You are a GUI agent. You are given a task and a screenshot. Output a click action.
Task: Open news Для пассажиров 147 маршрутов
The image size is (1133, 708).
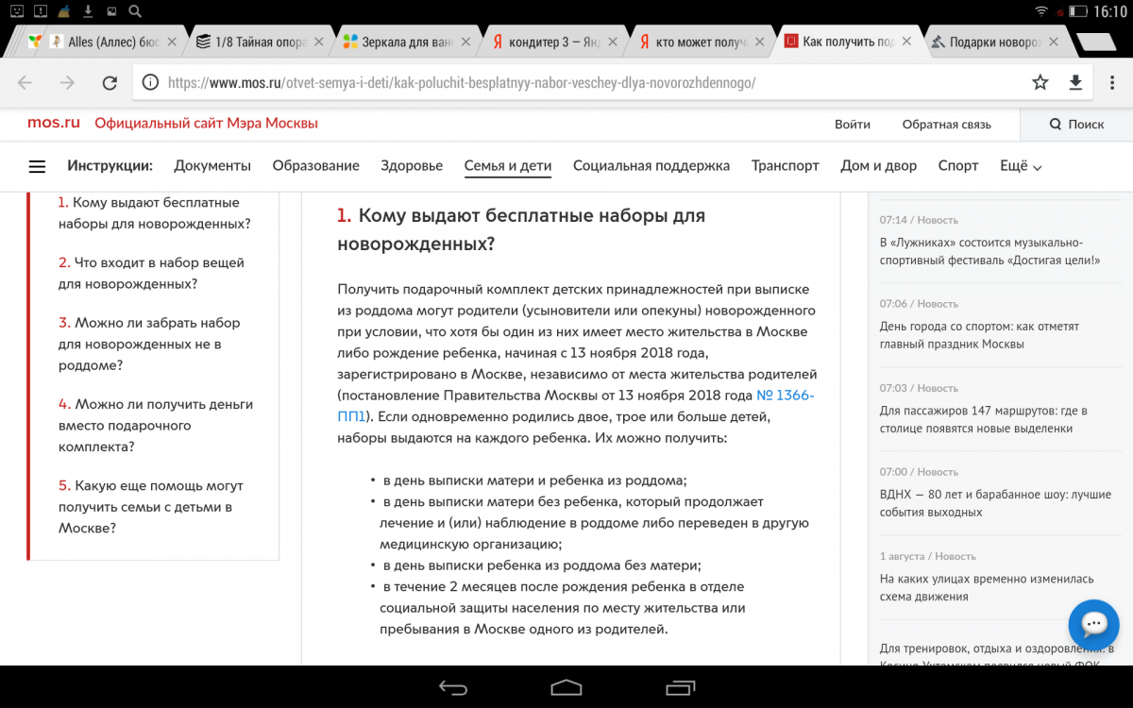pos(983,419)
